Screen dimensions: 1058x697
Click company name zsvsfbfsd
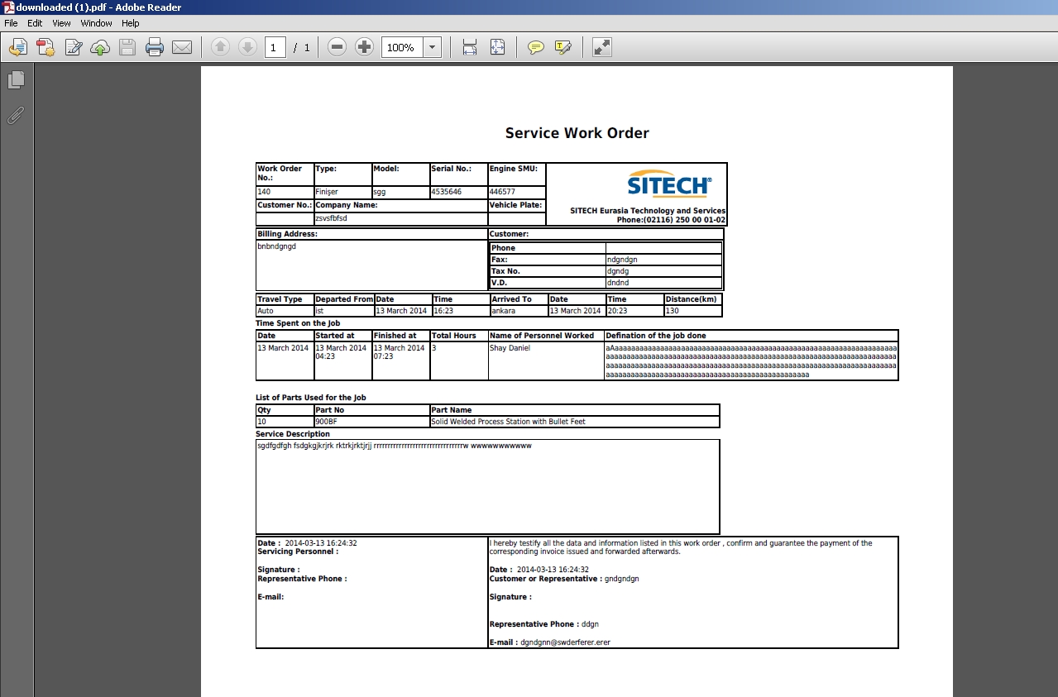coord(331,218)
